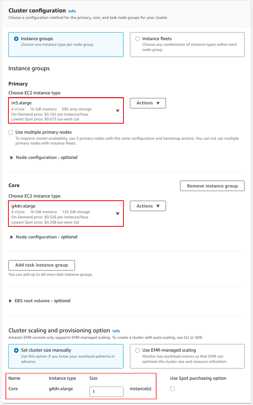Image resolution: width=253 pixels, height=405 pixels.
Task: Select the Instance fleets radio option
Action: click(x=138, y=39)
